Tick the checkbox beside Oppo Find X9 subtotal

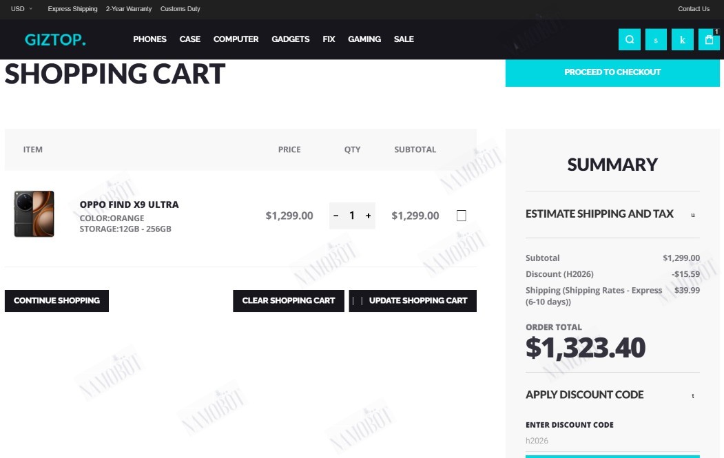click(x=462, y=216)
